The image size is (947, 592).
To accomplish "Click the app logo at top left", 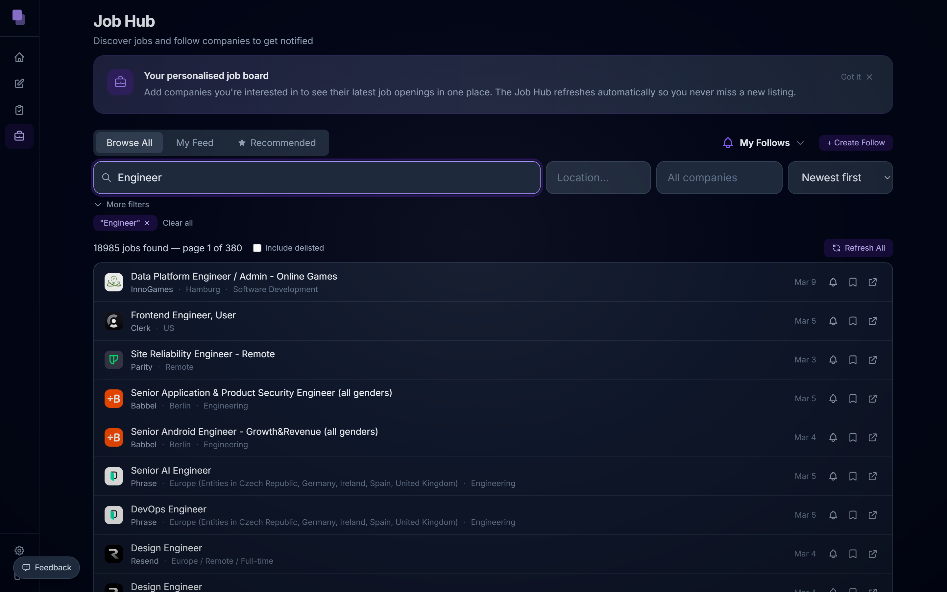I will point(18,18).
